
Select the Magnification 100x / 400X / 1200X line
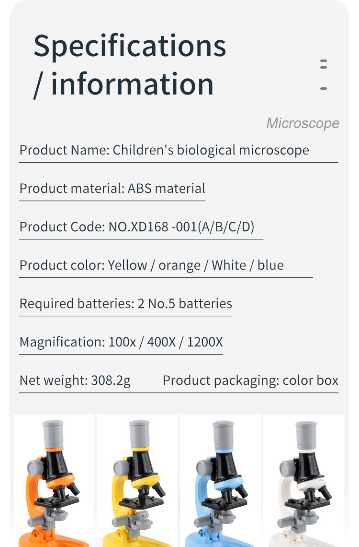(121, 342)
